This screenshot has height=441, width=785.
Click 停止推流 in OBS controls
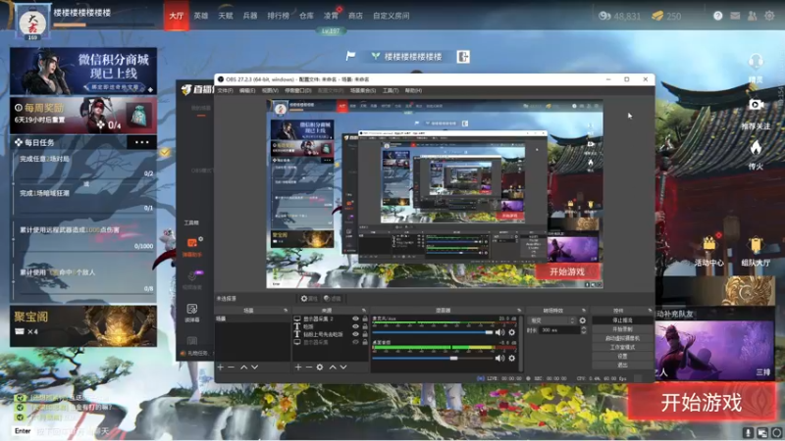click(622, 320)
